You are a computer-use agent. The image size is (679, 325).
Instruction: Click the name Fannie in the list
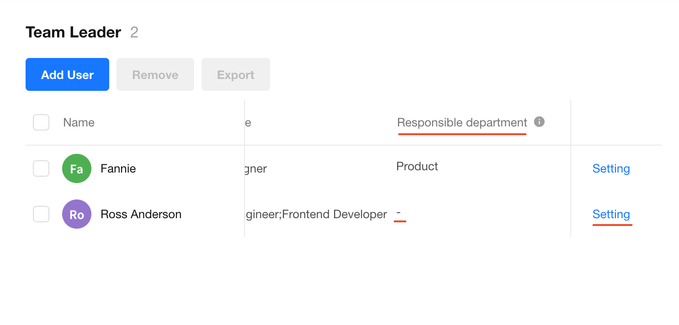coord(118,168)
